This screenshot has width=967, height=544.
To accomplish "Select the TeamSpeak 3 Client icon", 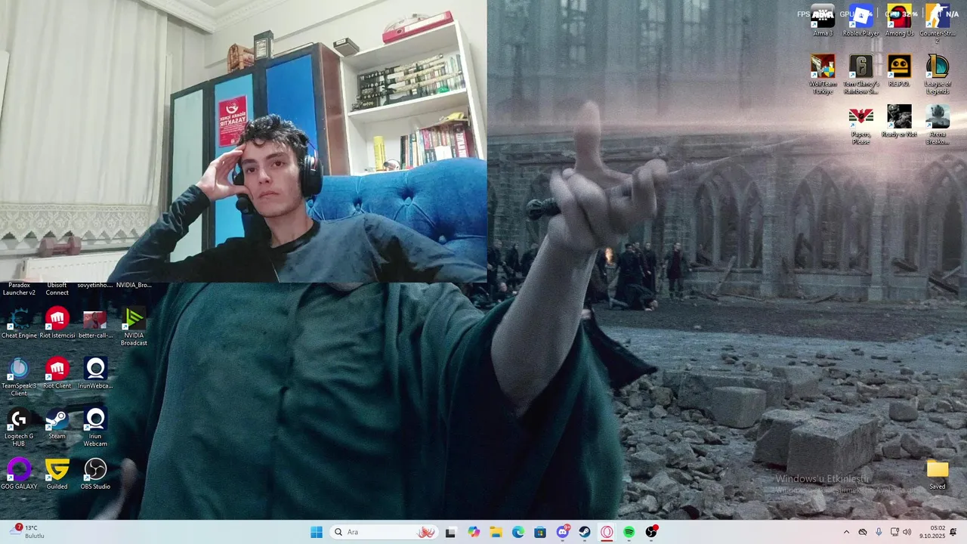I will [19, 377].
